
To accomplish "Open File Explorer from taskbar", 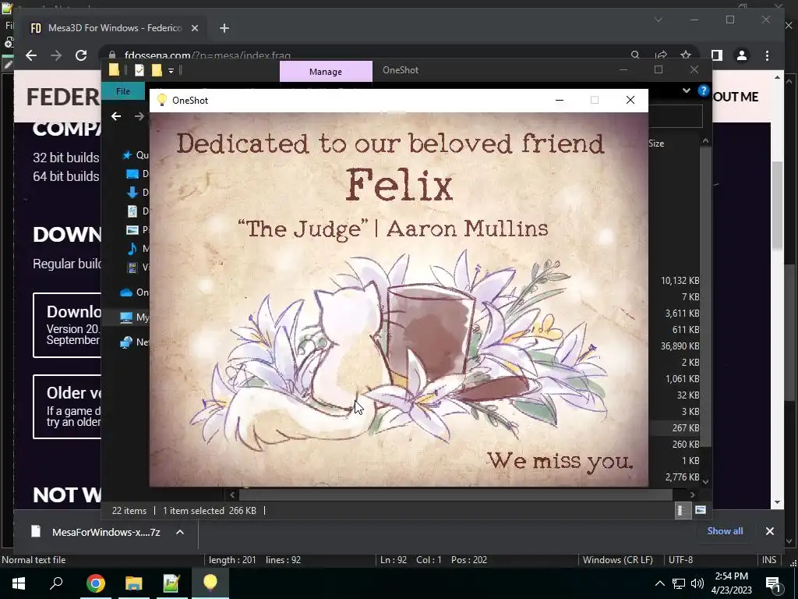I will coord(133,583).
